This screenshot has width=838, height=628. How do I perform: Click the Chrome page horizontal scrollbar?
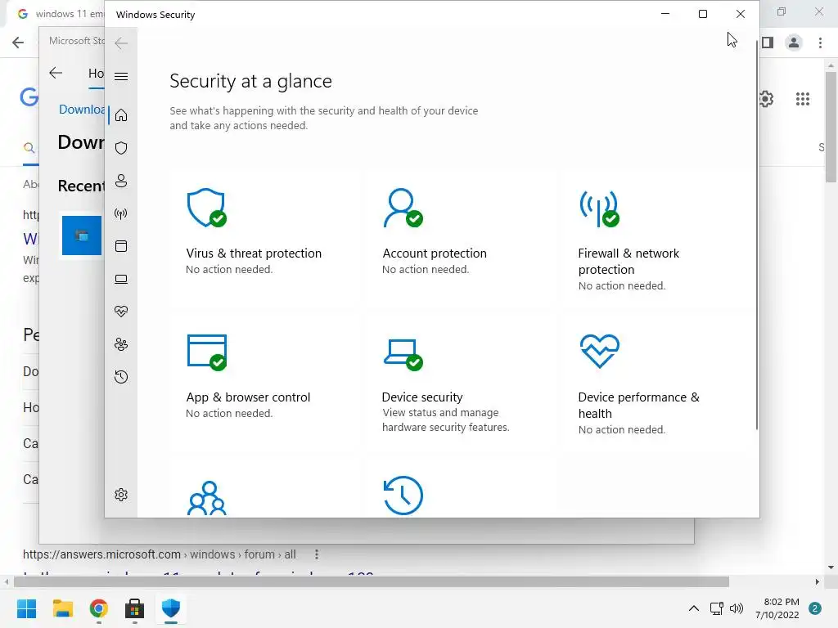(x=372, y=581)
